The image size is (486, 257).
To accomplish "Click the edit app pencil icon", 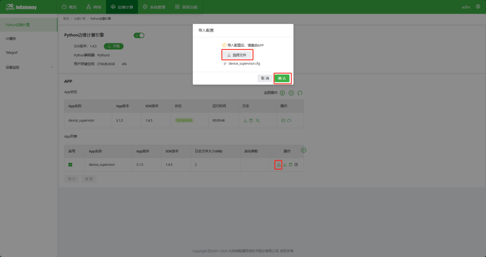I will [x=296, y=165].
